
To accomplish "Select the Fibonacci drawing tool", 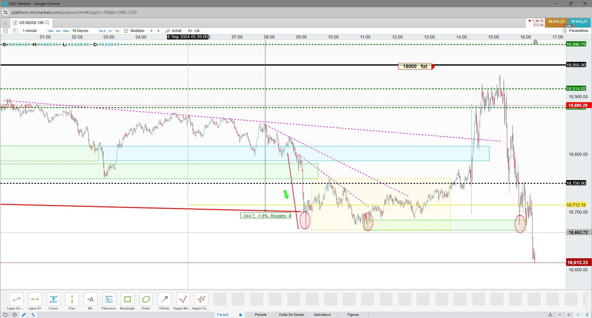I will click(109, 301).
